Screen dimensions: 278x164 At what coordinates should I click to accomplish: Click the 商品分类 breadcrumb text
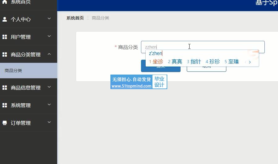(101, 18)
